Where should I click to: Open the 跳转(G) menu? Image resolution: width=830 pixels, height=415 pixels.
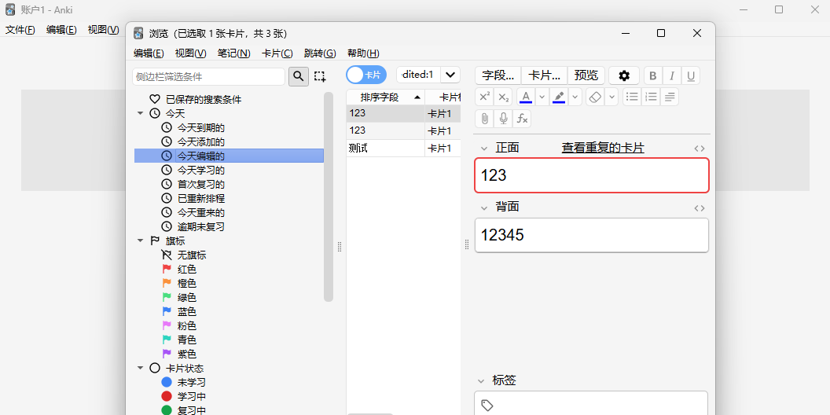(320, 53)
